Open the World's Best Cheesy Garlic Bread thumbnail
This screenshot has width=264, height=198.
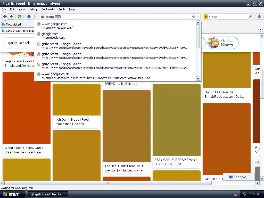pos(27,108)
